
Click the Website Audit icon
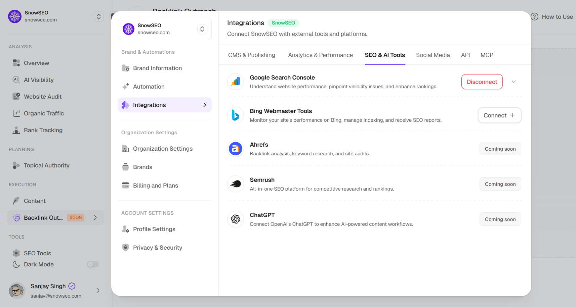point(16,97)
